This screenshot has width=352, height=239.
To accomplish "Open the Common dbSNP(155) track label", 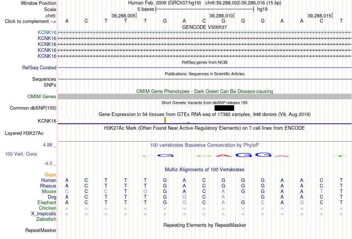I will pos(33,108).
